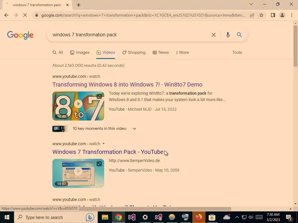Screen dimensions: 298x223
Task: Open Microsoft Store from the taskbar
Action: click(x=212, y=217)
